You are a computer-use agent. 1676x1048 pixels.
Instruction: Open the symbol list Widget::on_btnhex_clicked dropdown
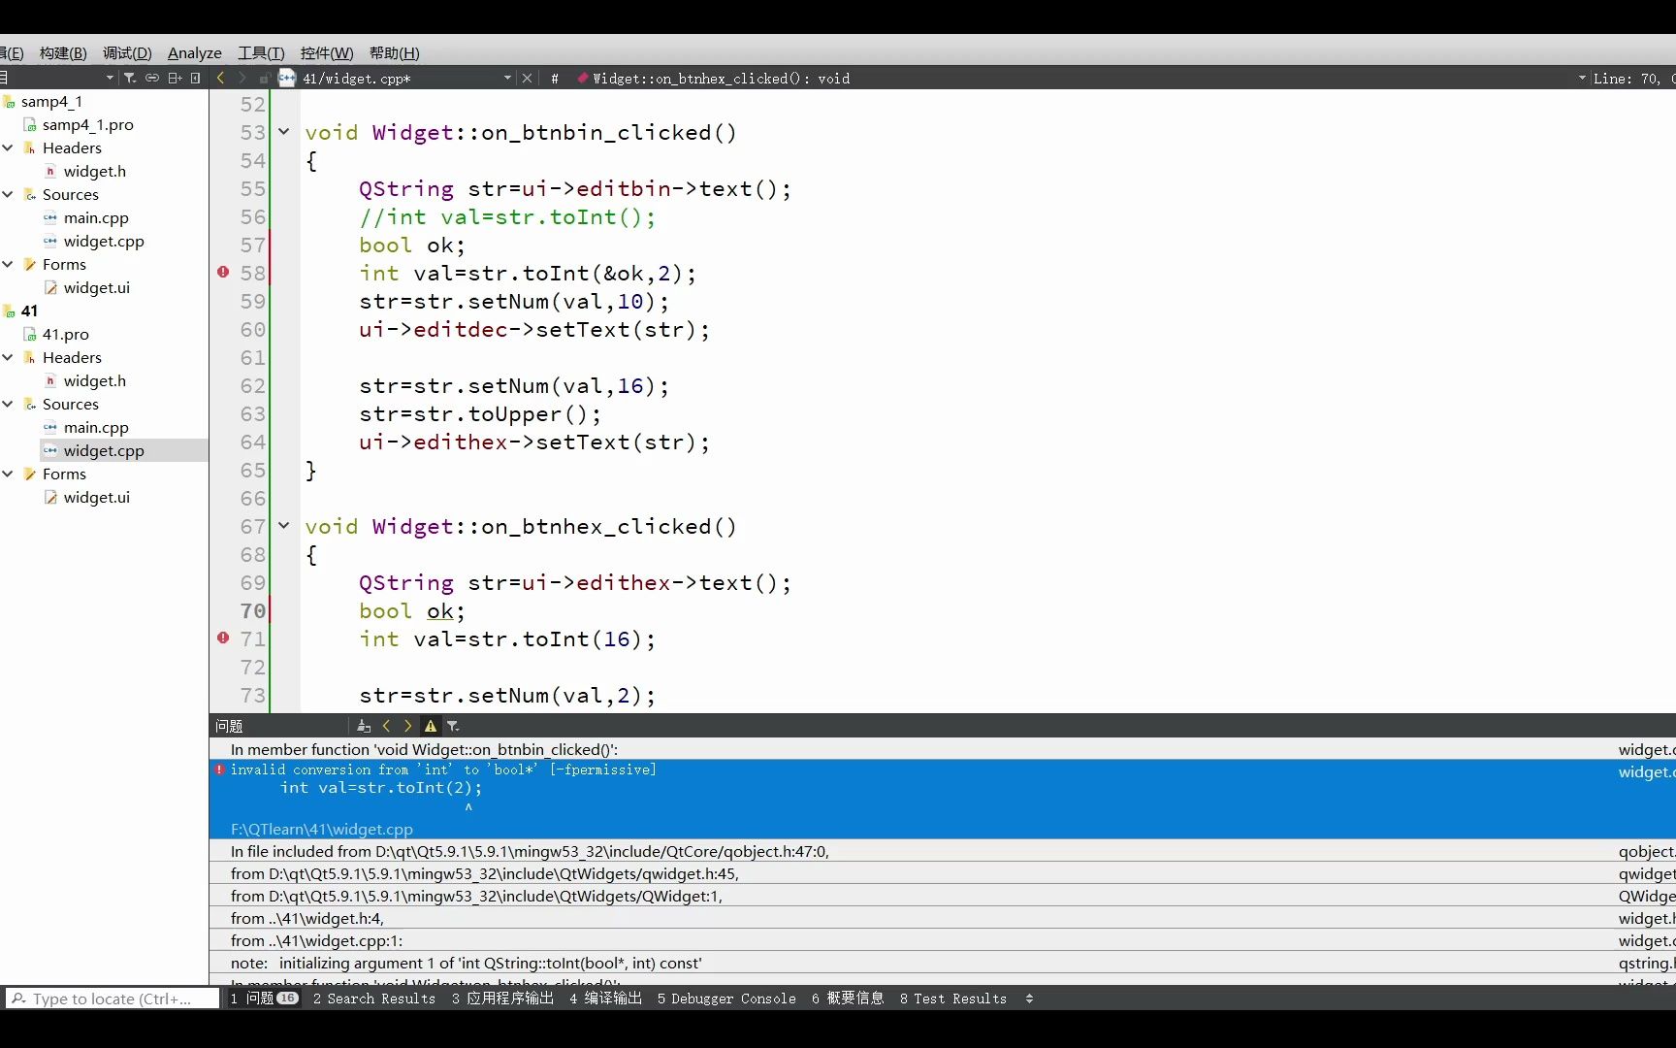click(x=1582, y=78)
